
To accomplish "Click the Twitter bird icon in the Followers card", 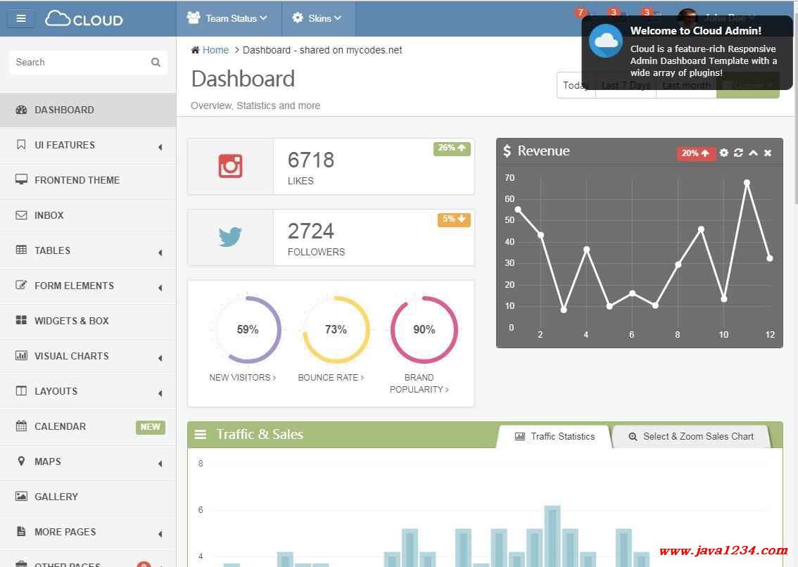I will [x=230, y=236].
